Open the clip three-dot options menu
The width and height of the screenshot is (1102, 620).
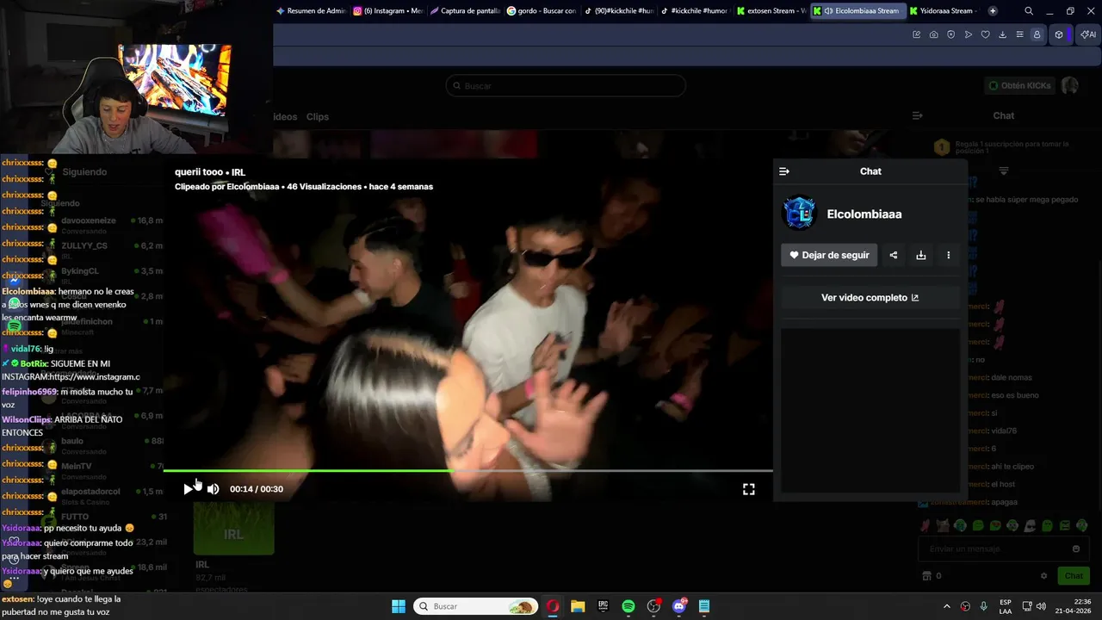point(949,255)
